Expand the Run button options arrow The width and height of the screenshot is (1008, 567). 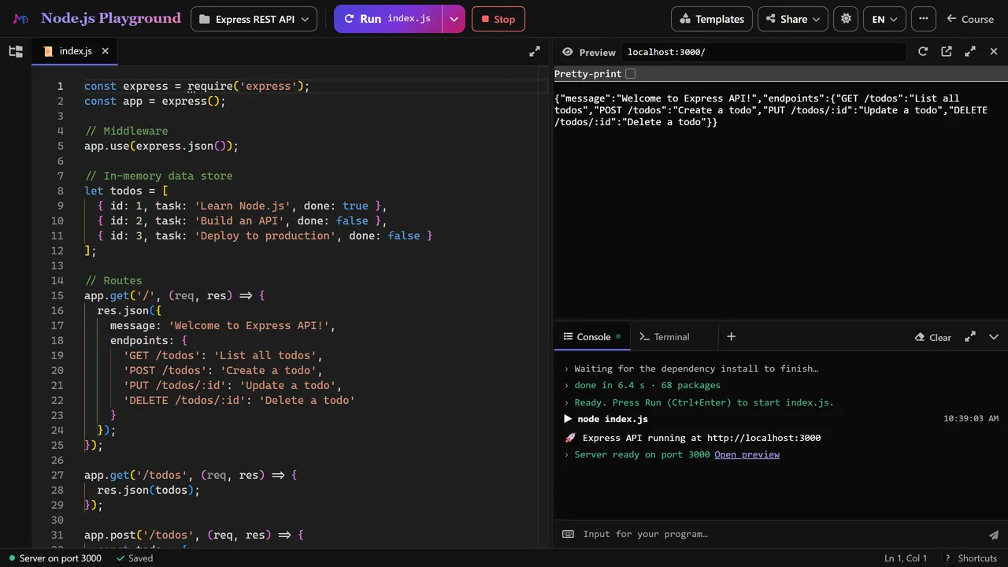(x=454, y=19)
